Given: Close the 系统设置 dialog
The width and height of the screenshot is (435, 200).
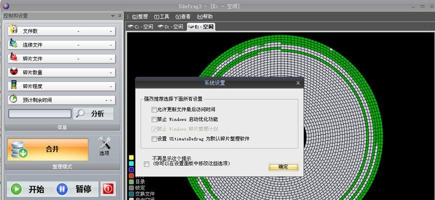Looking at the screenshot, I should click(x=298, y=83).
